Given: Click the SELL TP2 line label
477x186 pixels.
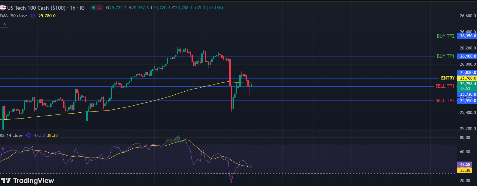Looking at the screenshot, I should pos(445,101).
